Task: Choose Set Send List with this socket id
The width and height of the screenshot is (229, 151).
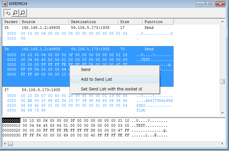Action: (111, 89)
